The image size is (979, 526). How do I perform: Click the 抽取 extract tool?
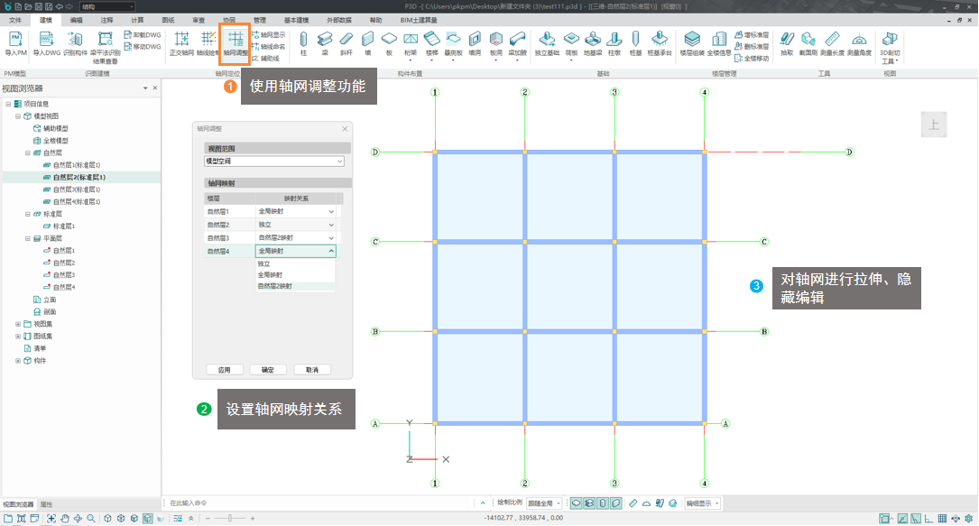[787, 43]
